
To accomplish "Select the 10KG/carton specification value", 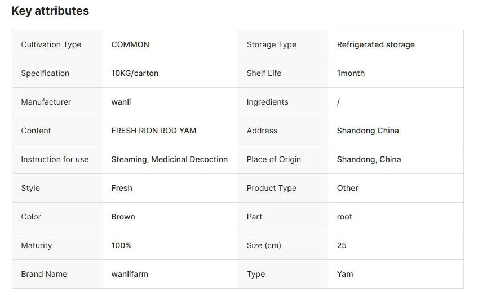I will tap(135, 73).
